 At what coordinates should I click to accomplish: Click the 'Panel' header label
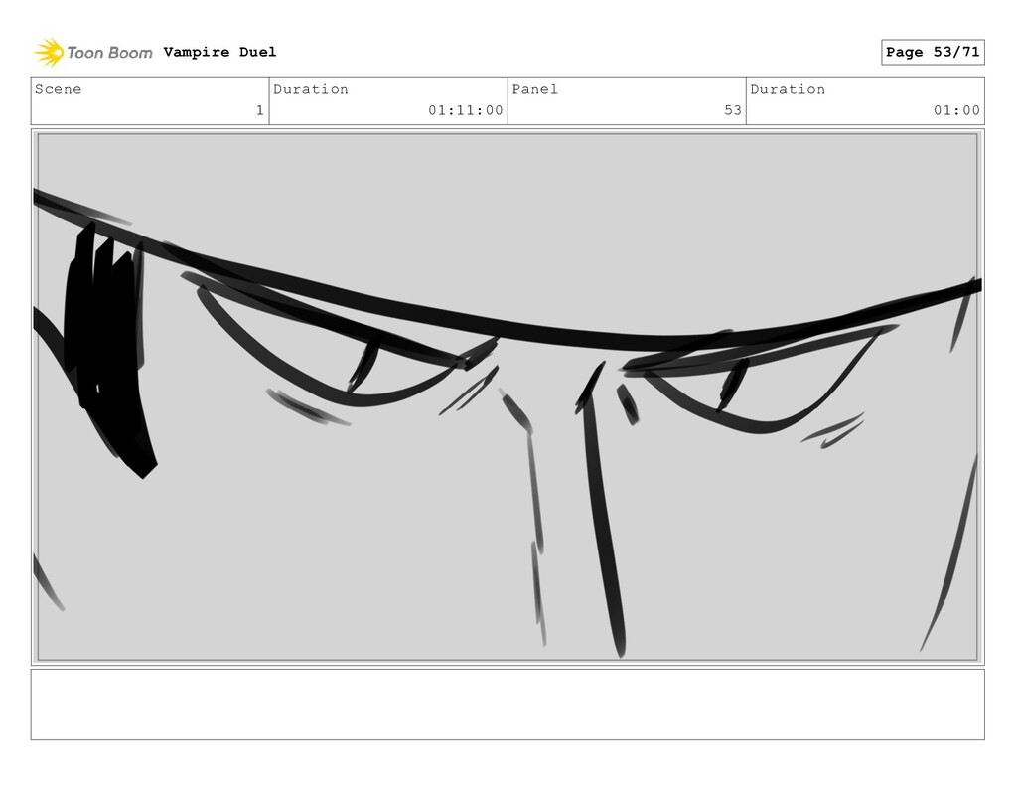point(535,89)
